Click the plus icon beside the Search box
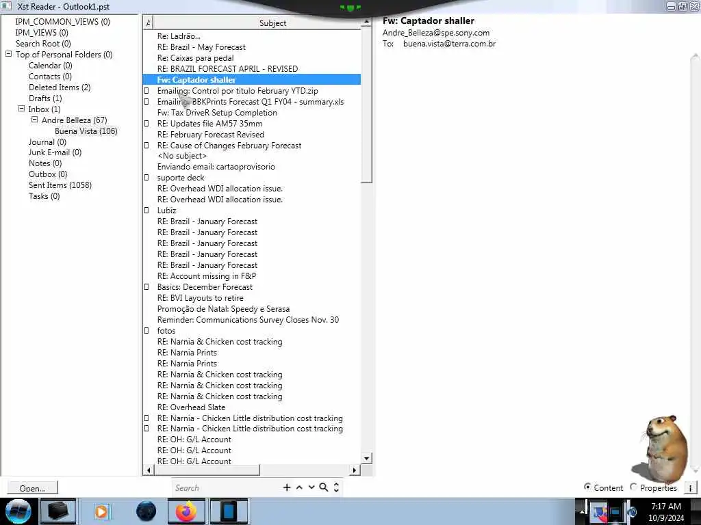This screenshot has height=525, width=701. pos(287,487)
